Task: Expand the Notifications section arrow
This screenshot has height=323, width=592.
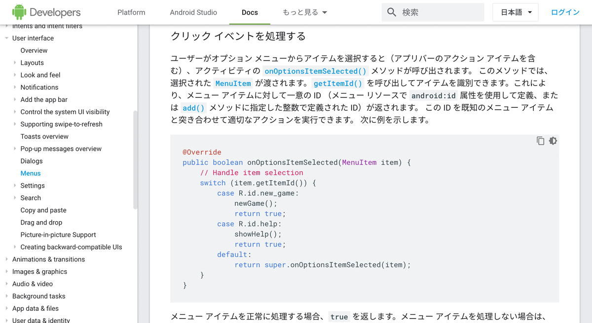Action: click(x=15, y=87)
